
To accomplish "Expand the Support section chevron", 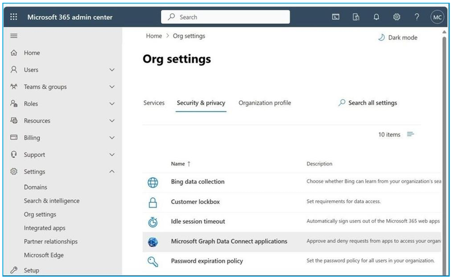I will click(112, 155).
